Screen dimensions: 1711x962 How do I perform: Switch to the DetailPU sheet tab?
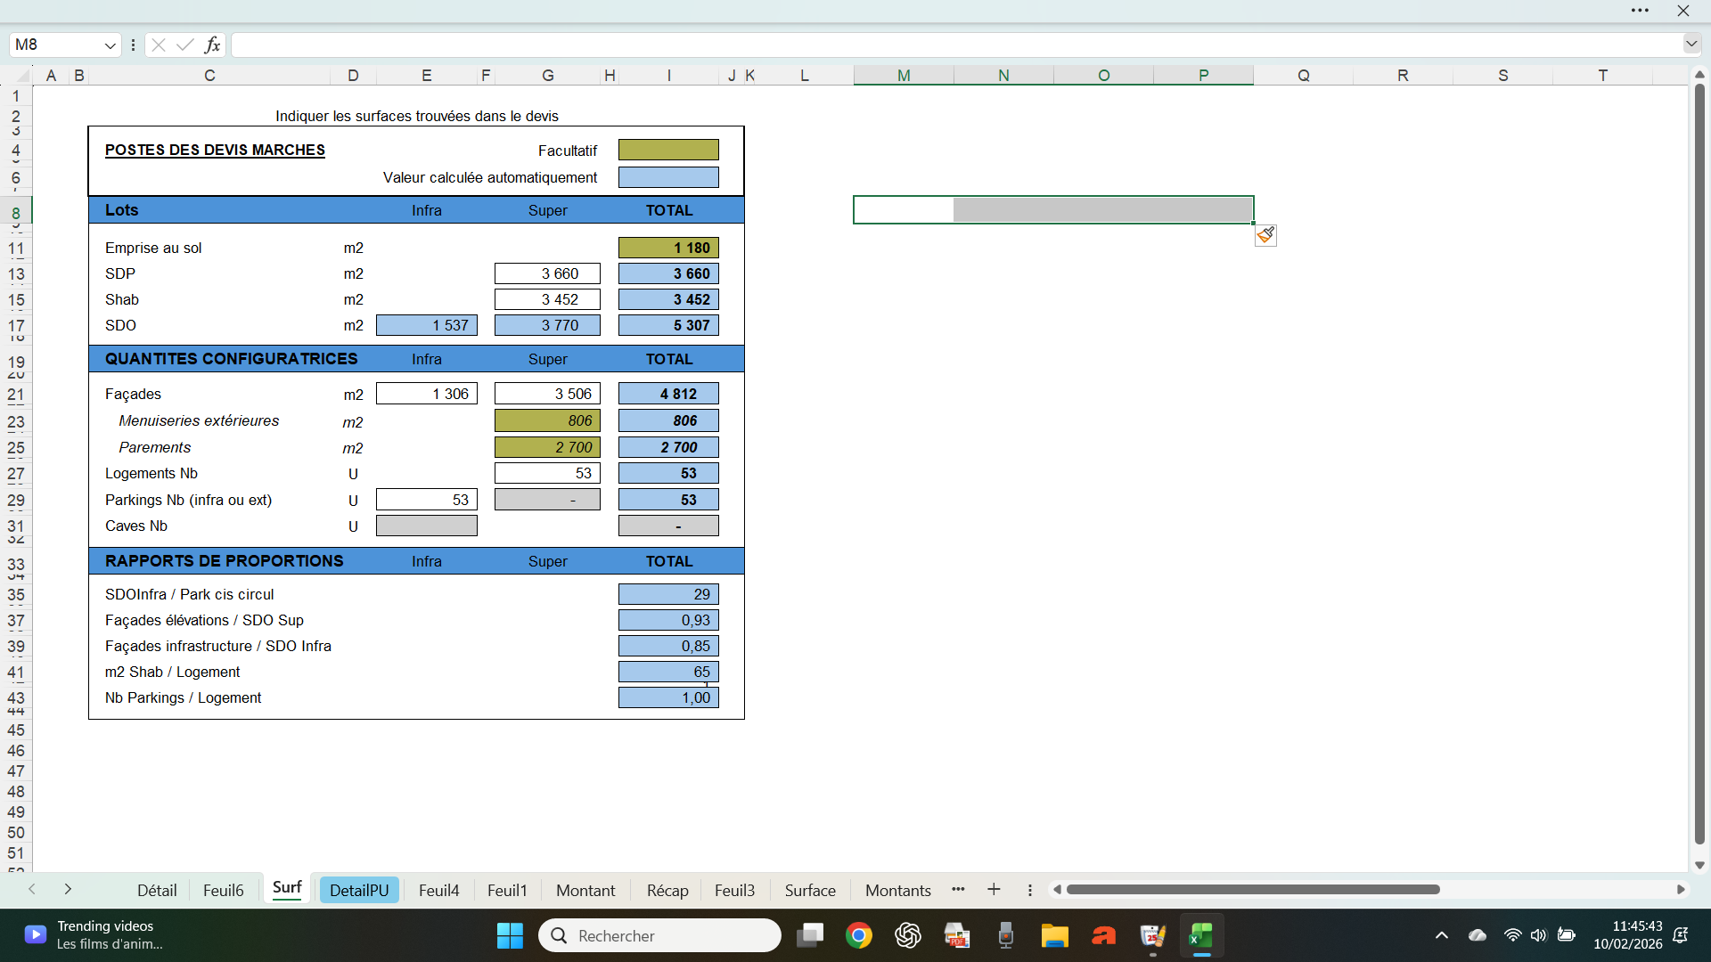click(359, 890)
